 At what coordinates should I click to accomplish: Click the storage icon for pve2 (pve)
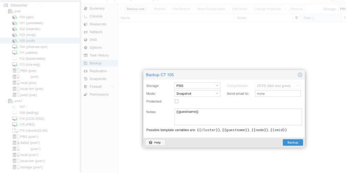pyautogui.click(x=16, y=95)
